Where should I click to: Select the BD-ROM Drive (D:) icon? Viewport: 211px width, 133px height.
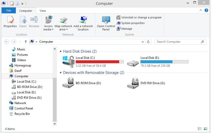coord(68,83)
